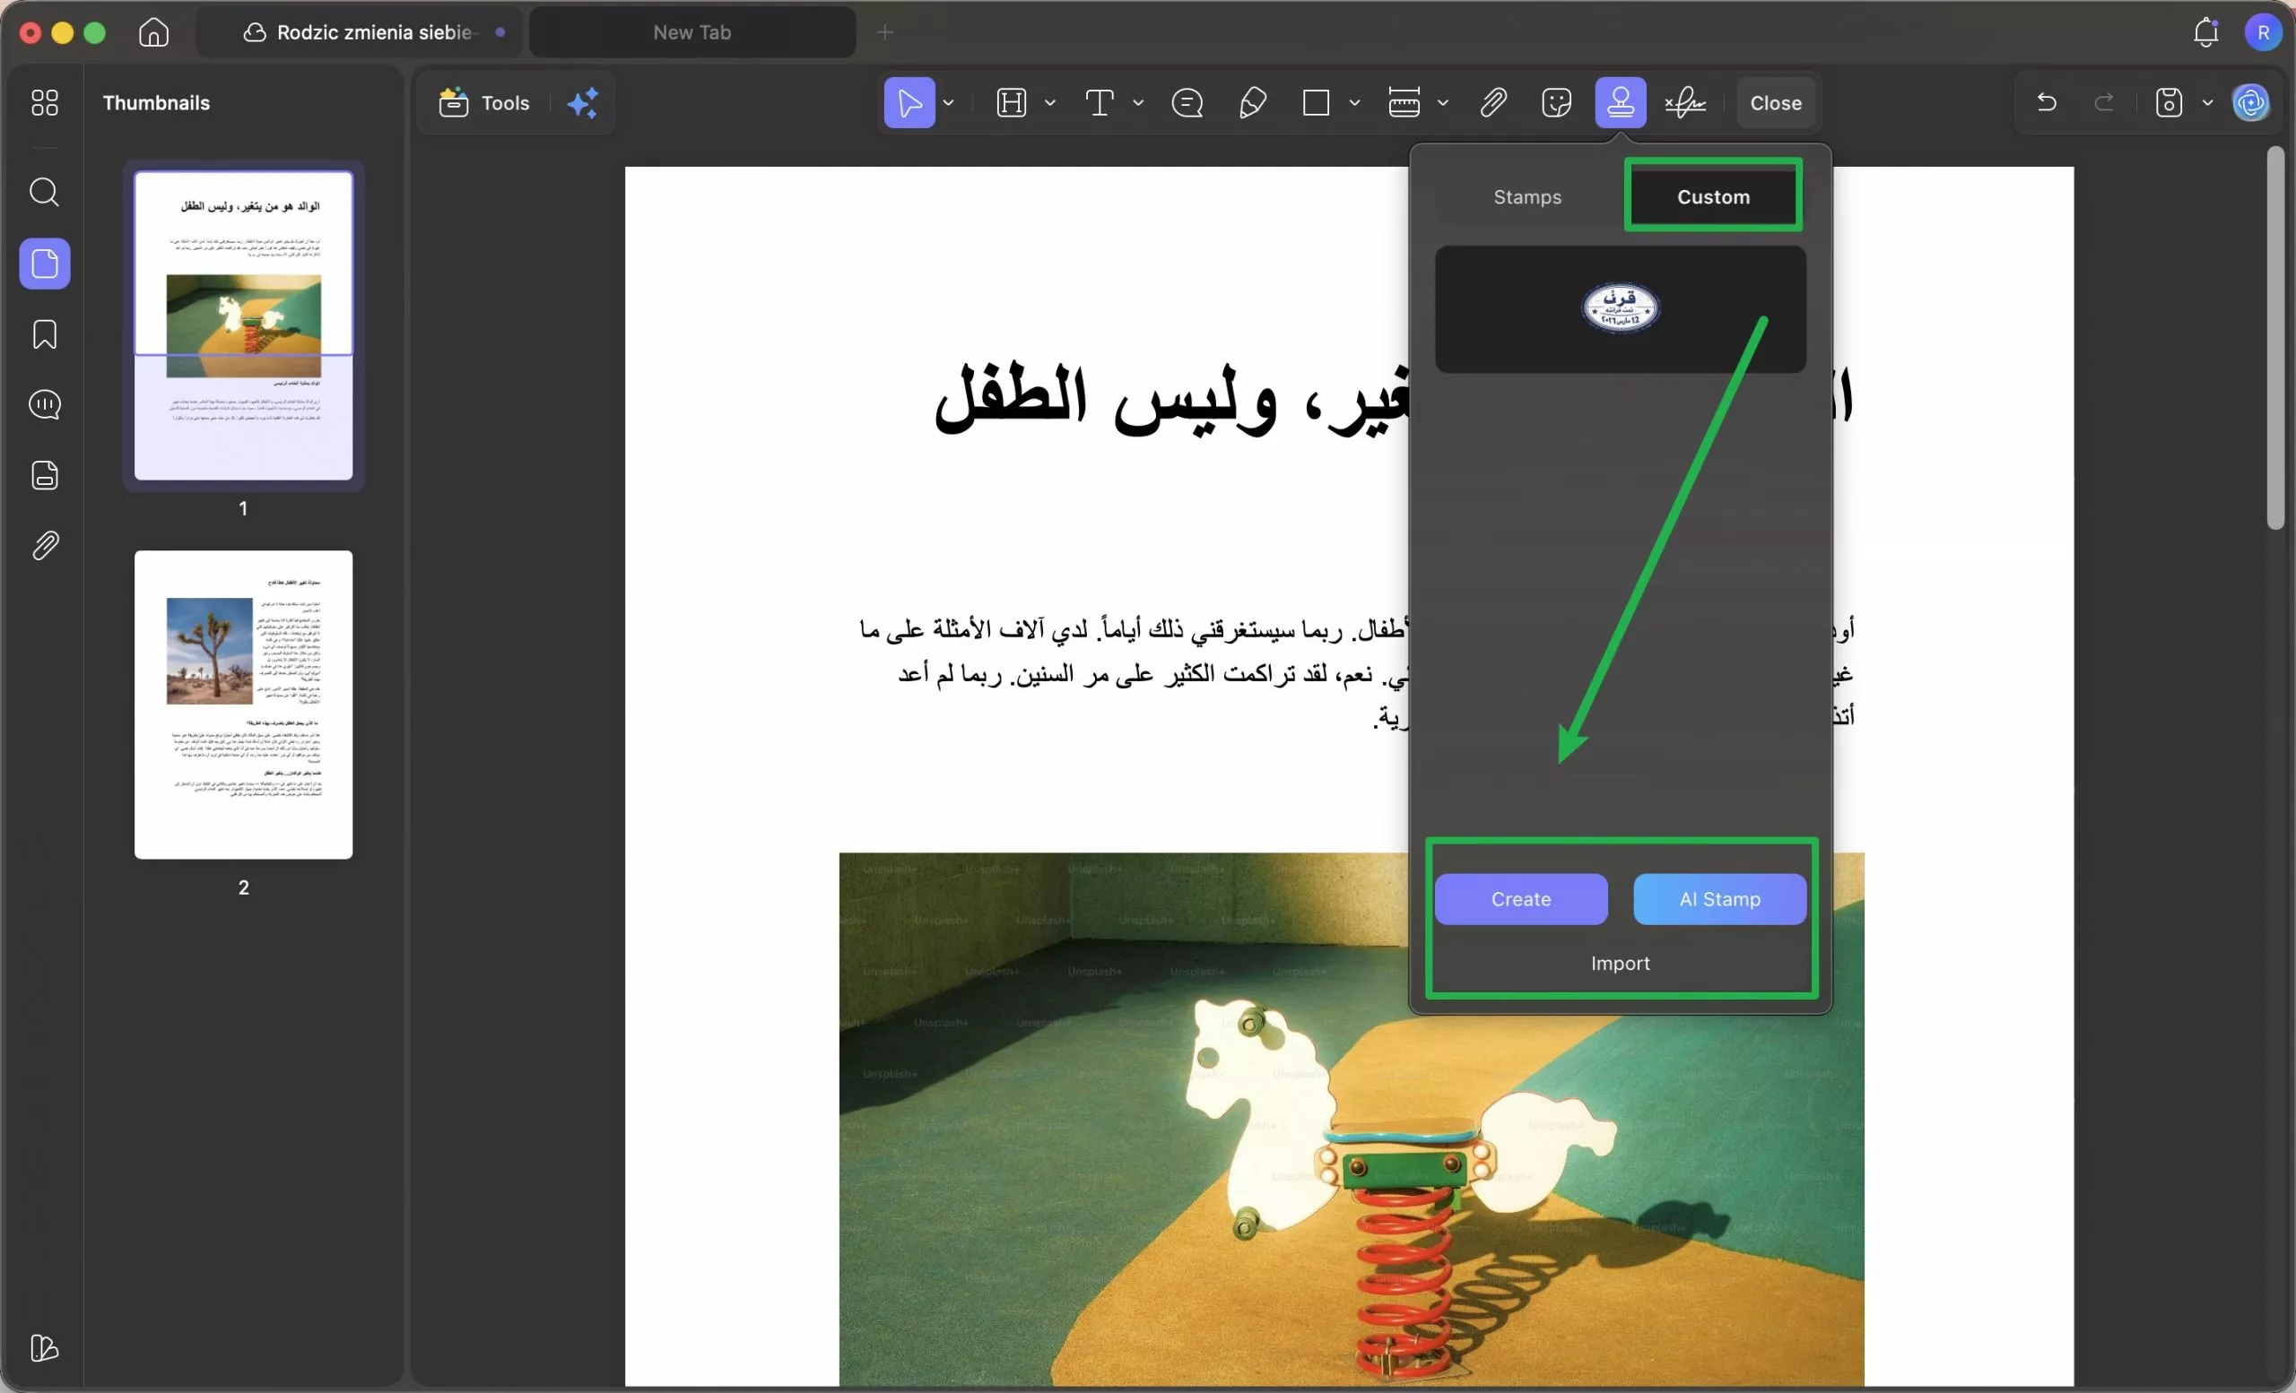Click the Create stamp button

click(1520, 898)
